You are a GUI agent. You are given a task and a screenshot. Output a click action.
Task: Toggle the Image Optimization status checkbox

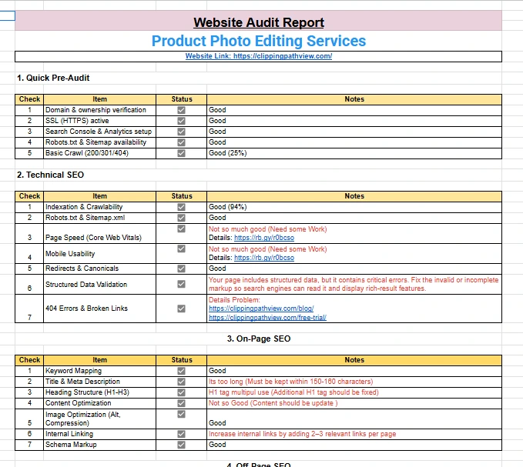click(x=182, y=414)
